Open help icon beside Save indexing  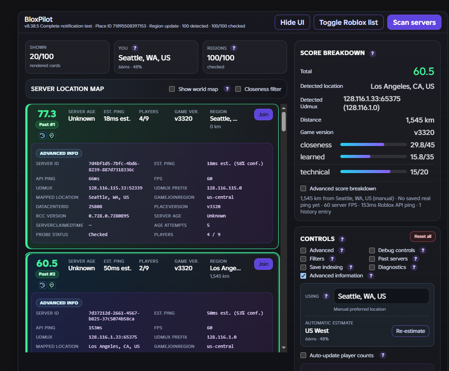click(x=351, y=267)
